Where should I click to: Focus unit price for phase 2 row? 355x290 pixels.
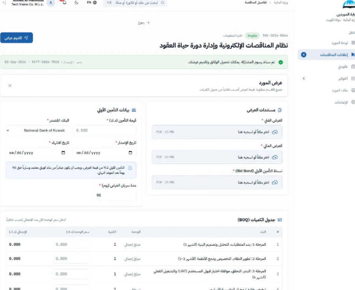pos(71,259)
